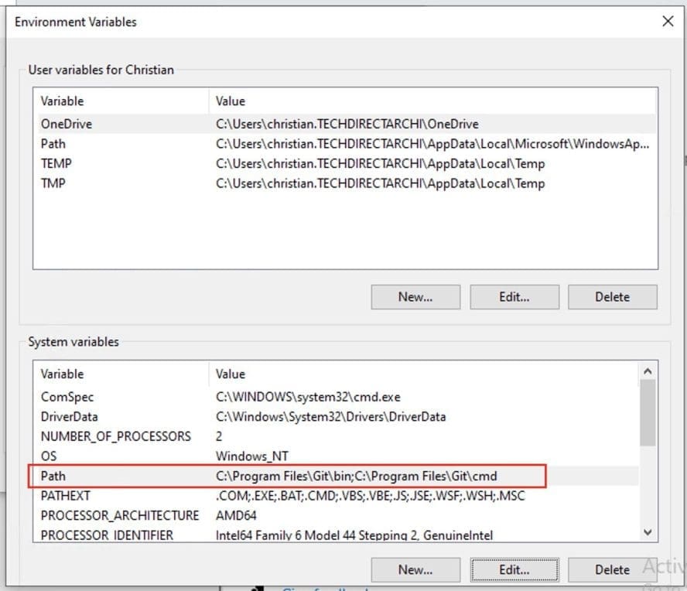Image resolution: width=687 pixels, height=591 pixels.
Task: Click New button under System variables
Action: coord(415,570)
